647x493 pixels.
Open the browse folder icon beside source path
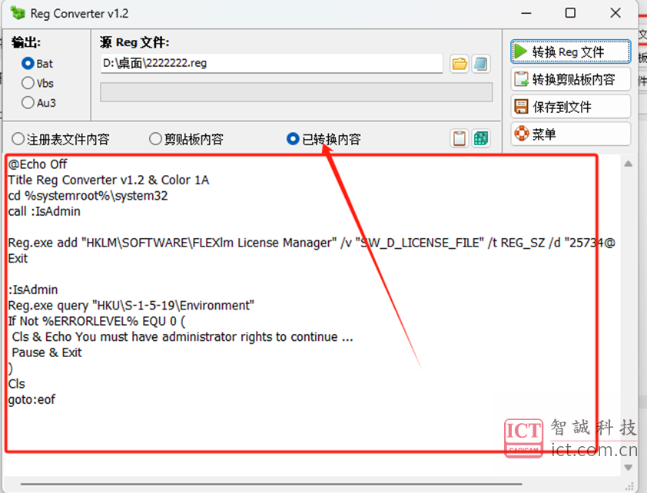tap(460, 64)
